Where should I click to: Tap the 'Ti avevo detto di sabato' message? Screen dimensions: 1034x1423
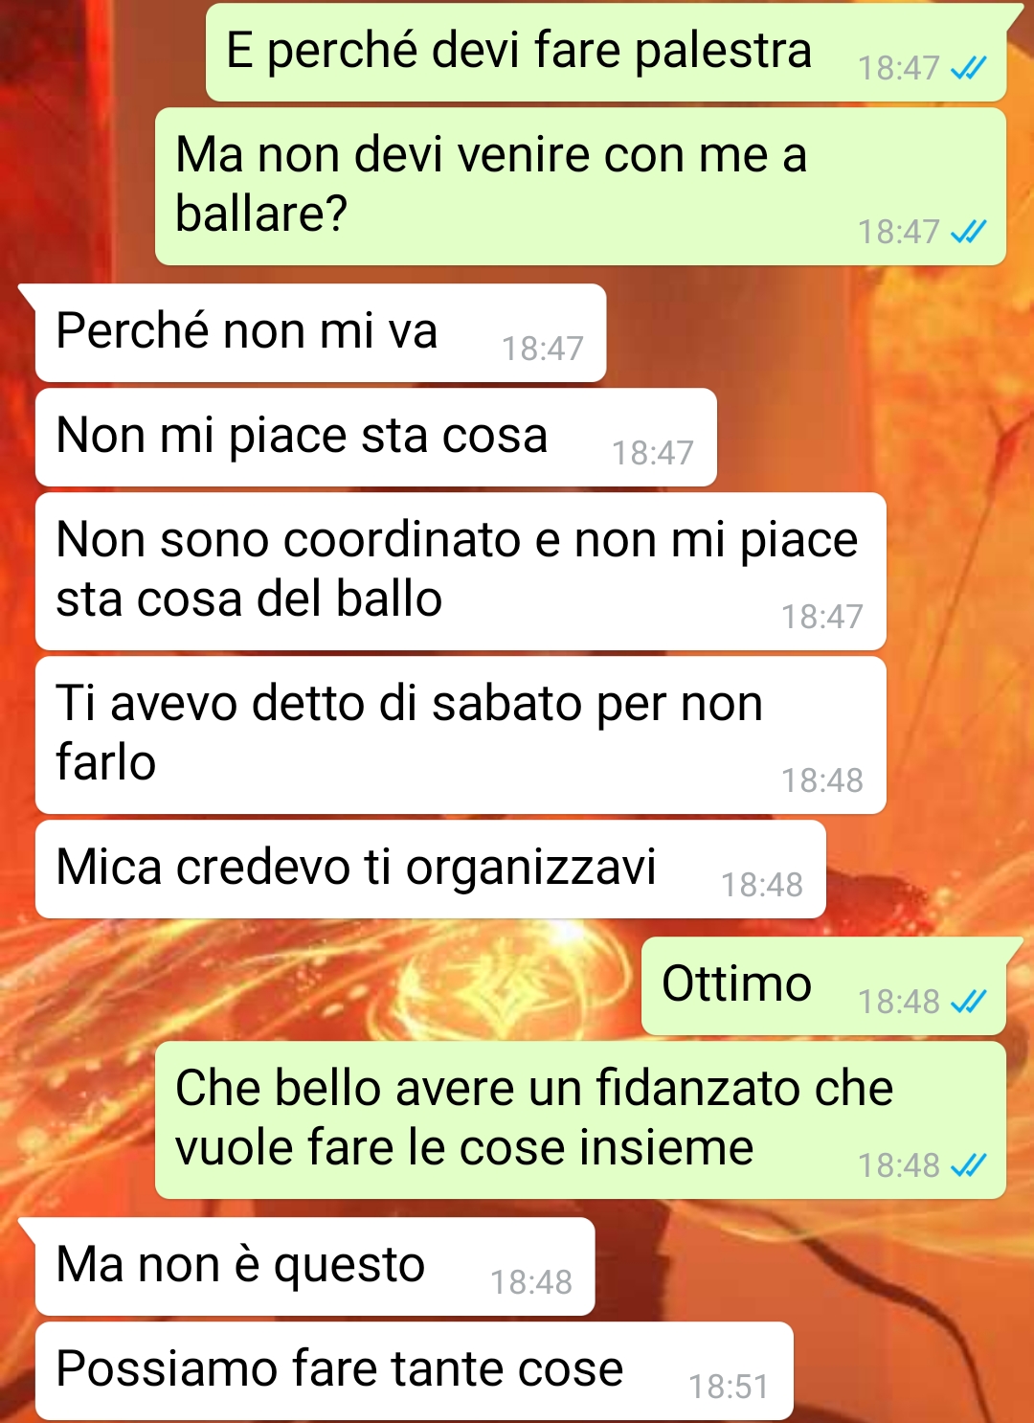[x=461, y=734]
